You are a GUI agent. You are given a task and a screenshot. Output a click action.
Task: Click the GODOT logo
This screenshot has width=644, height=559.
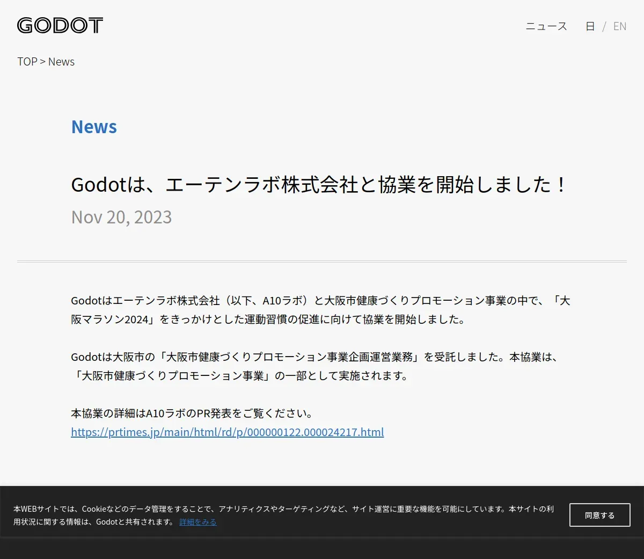point(60,26)
